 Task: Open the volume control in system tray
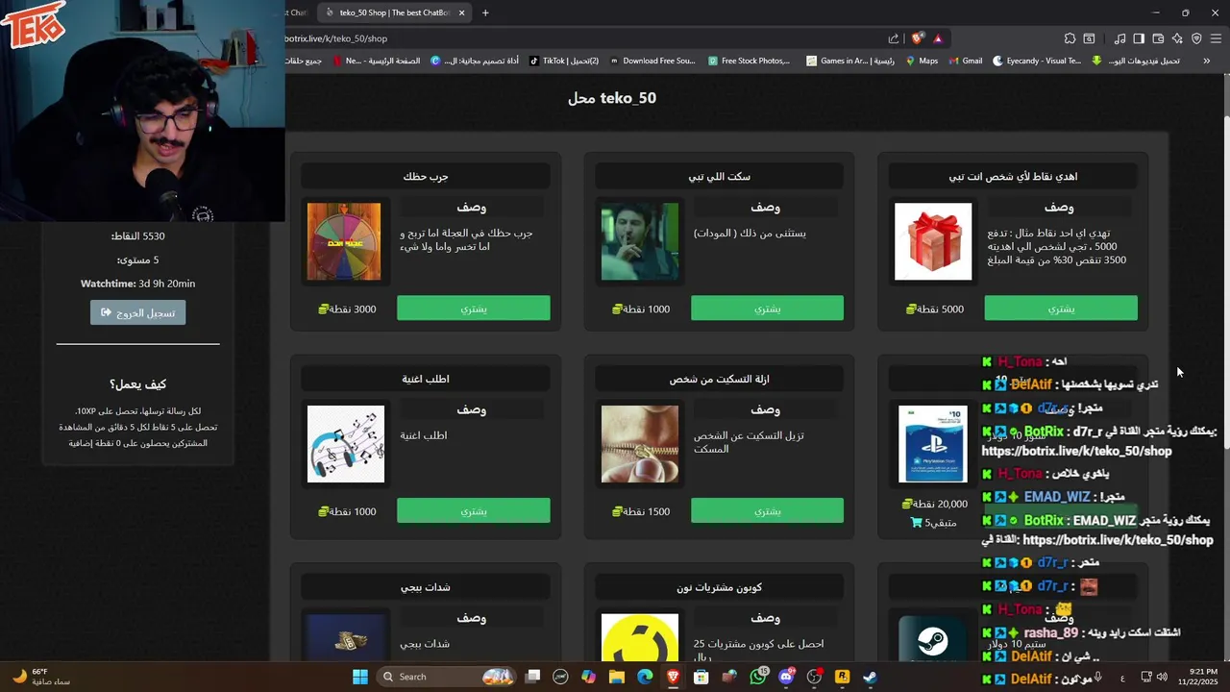pos(1163,677)
